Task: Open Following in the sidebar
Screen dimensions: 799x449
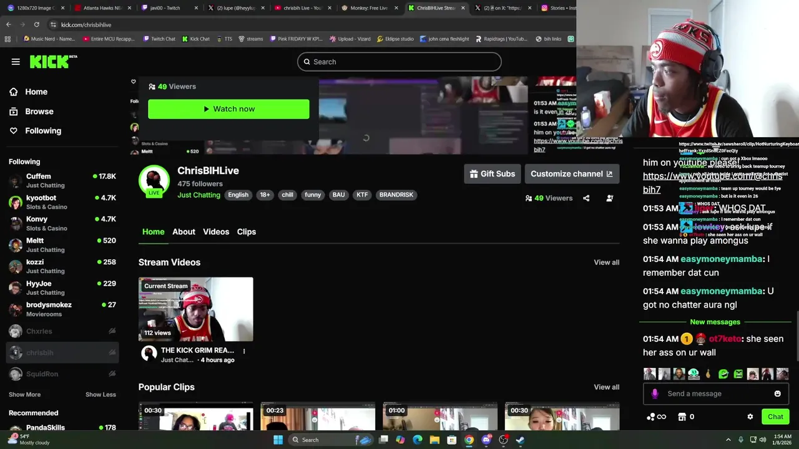Action: tap(42, 131)
